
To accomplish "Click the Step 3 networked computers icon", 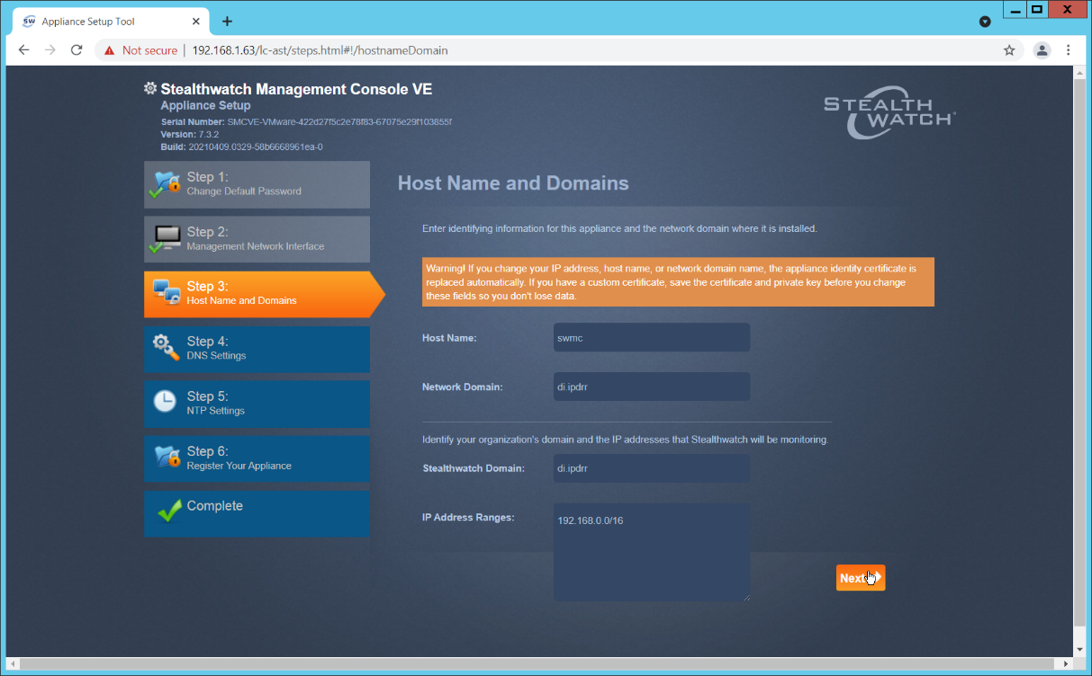I will (x=167, y=294).
